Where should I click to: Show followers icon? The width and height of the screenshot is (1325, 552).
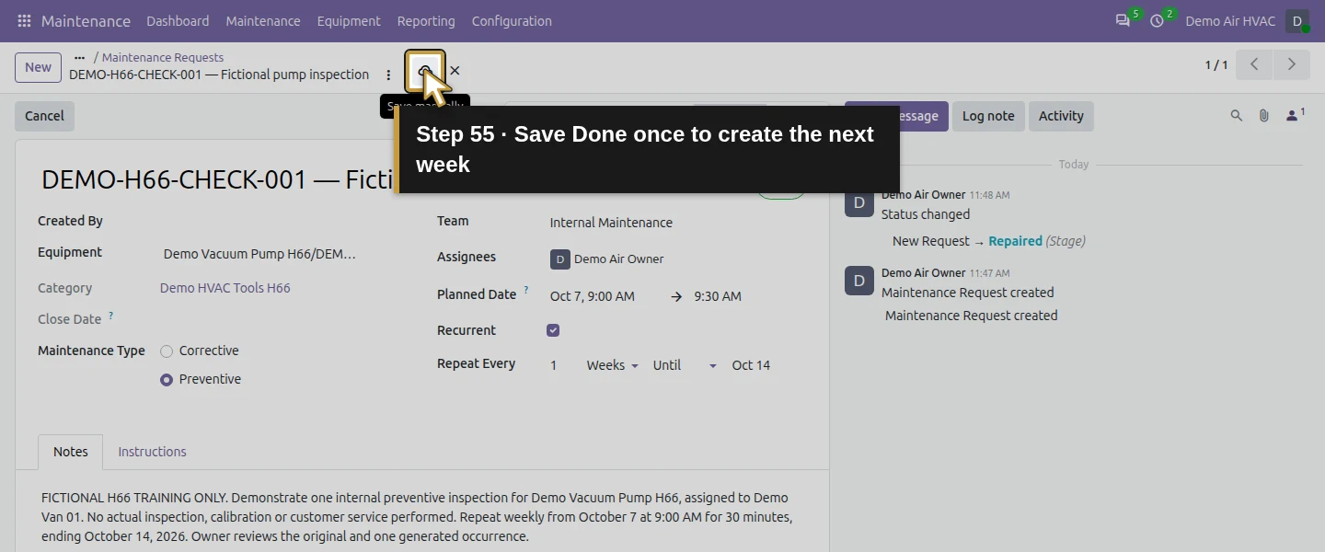point(1295,115)
